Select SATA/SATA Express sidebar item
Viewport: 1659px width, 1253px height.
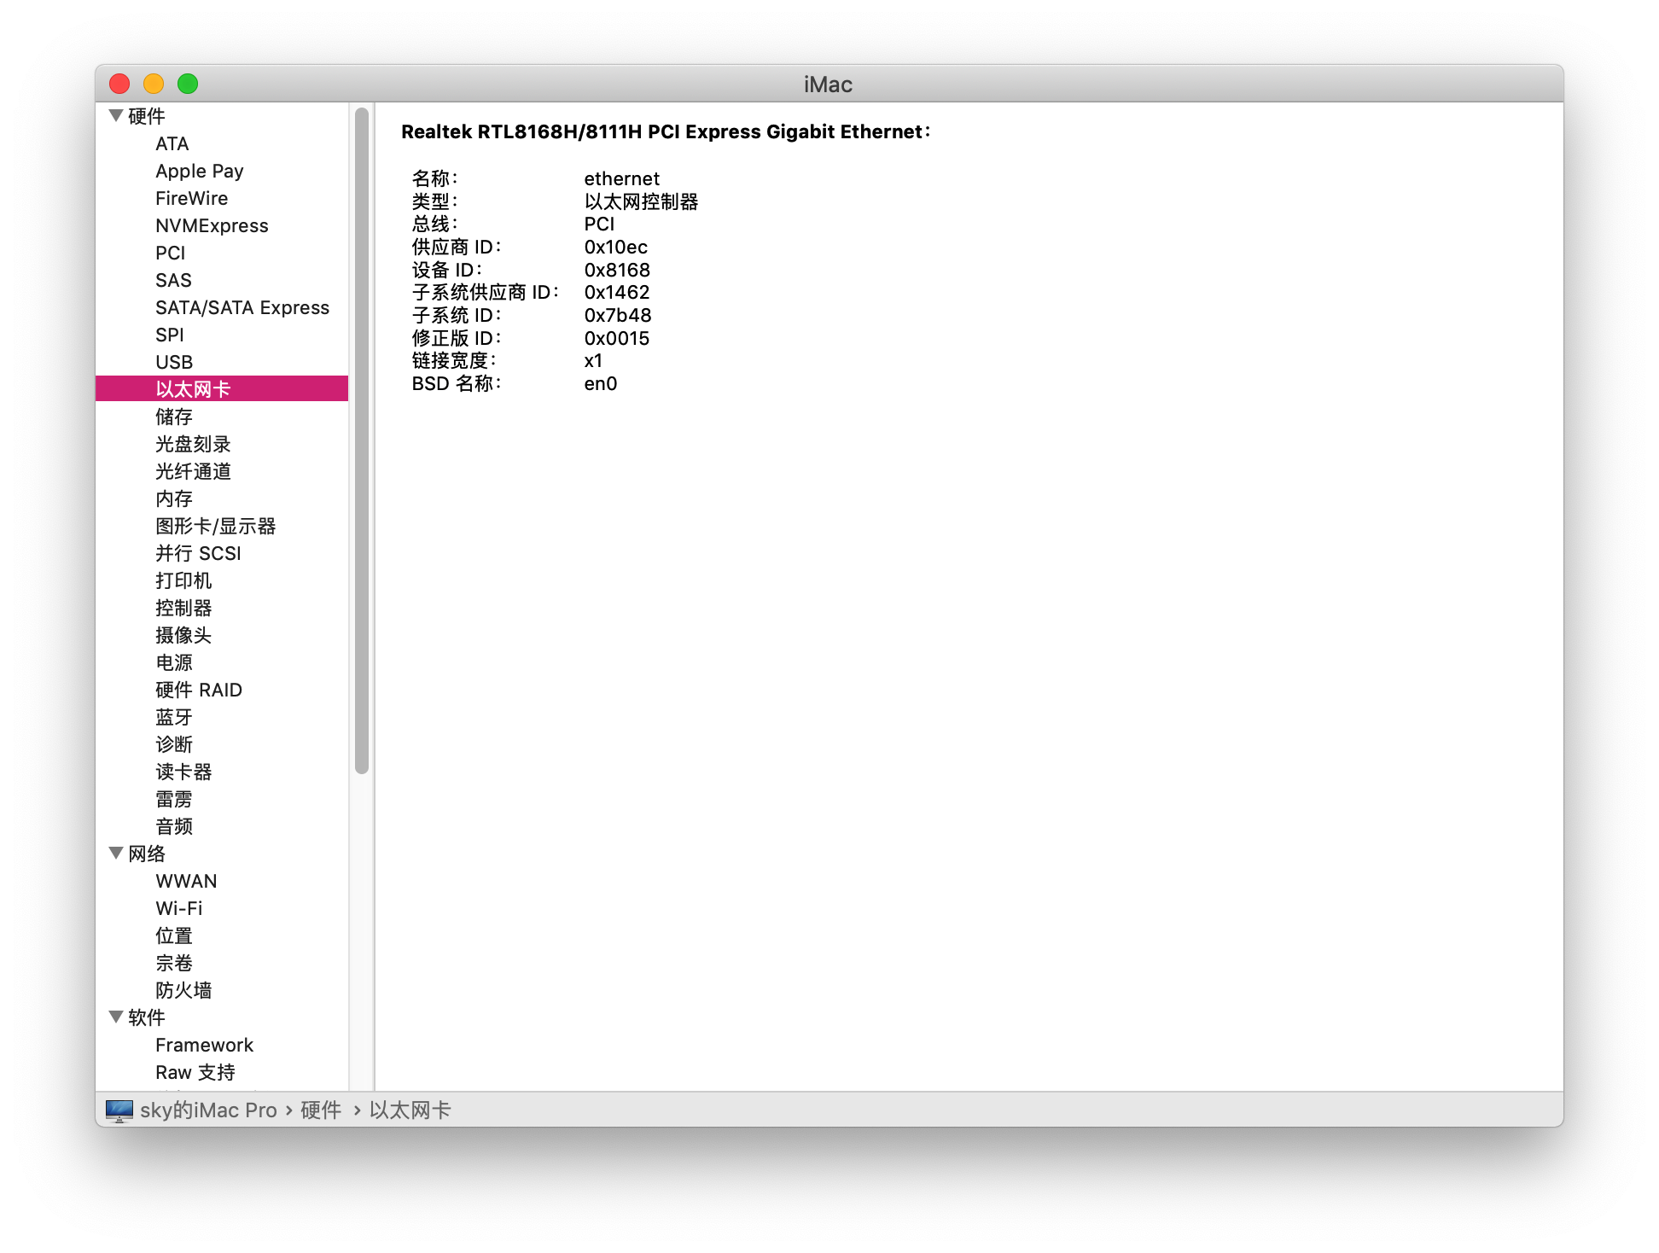[242, 307]
